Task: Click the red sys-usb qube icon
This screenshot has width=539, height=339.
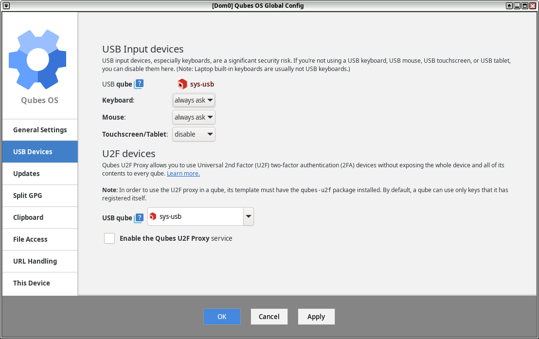Action: tap(182, 84)
